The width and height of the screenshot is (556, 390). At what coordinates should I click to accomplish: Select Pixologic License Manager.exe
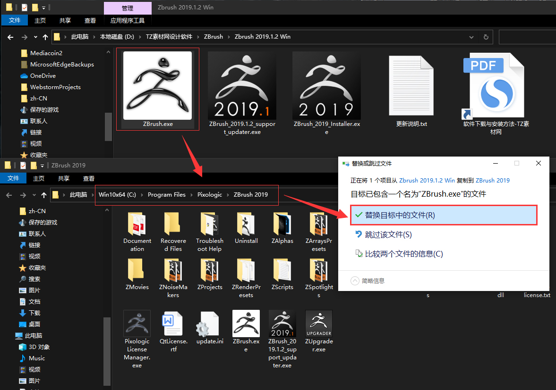click(x=137, y=339)
